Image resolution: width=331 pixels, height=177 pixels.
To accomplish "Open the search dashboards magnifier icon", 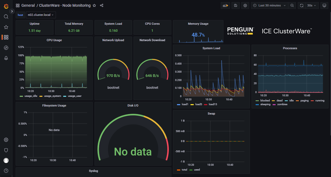I will click(x=6, y=16).
